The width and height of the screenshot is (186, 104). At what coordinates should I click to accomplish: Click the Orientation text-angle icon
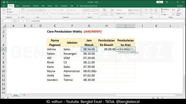pos(62,10)
